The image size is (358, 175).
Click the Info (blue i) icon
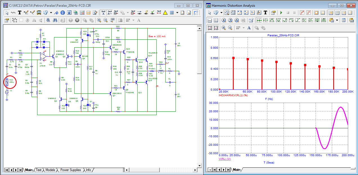[x=62, y=13]
